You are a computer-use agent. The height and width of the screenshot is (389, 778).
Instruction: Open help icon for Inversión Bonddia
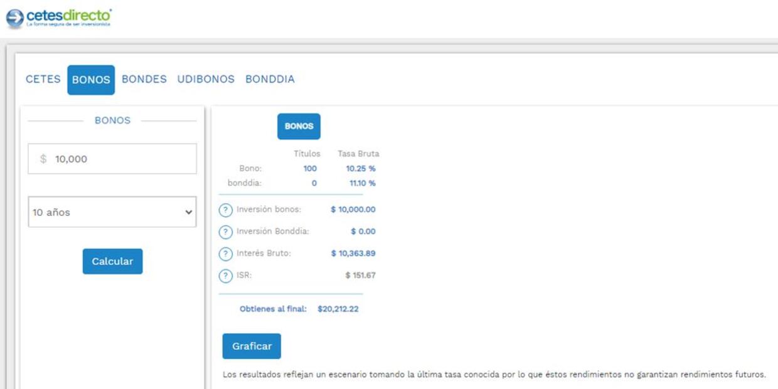(225, 232)
